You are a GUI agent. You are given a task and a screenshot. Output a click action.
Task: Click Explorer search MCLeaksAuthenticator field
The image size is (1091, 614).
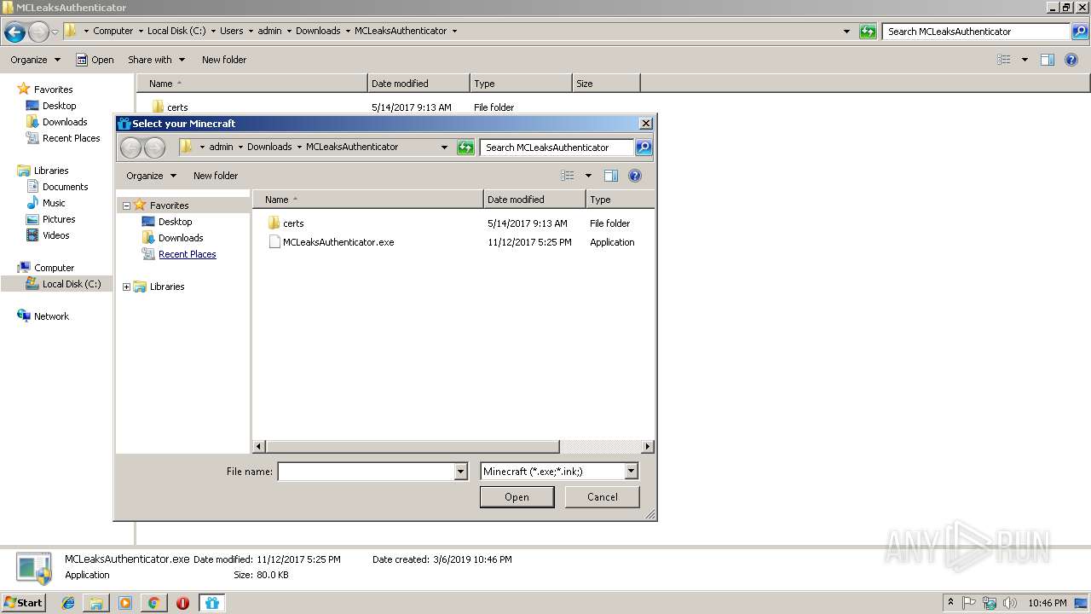[x=977, y=32]
